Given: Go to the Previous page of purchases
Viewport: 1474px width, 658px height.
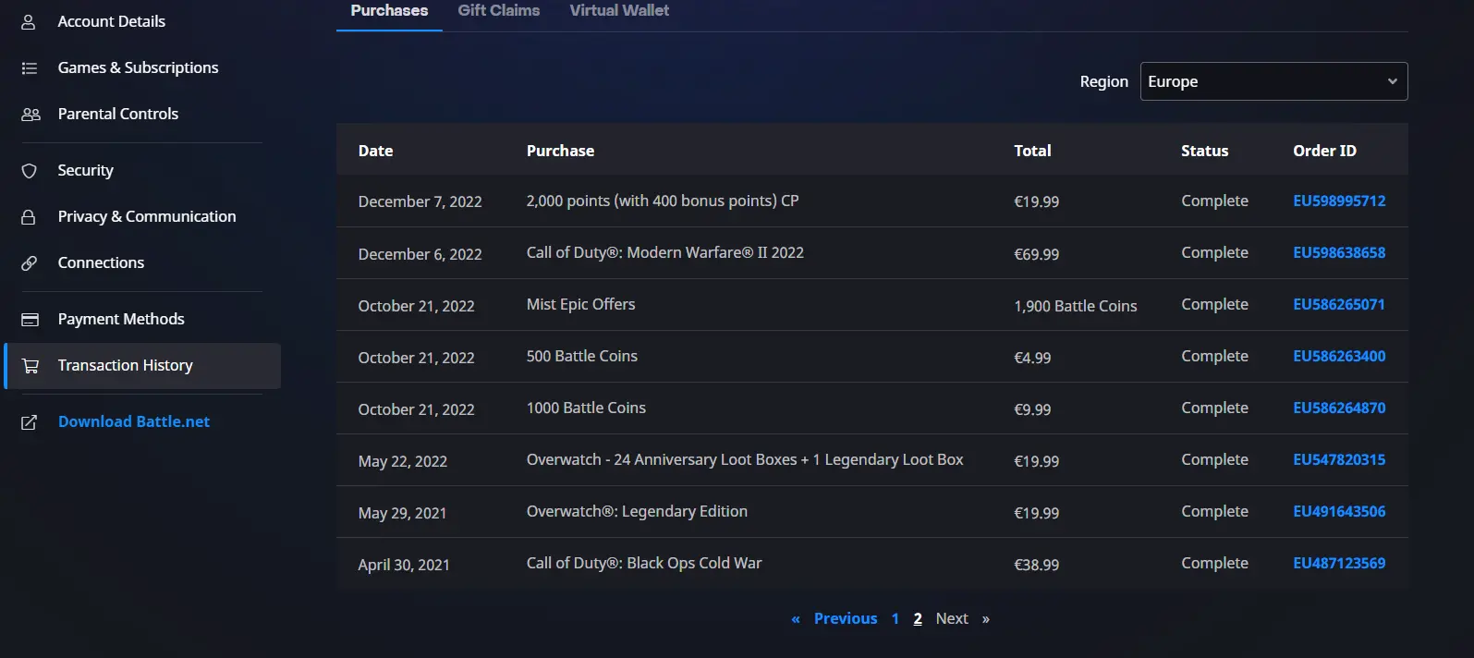Looking at the screenshot, I should tap(846, 618).
